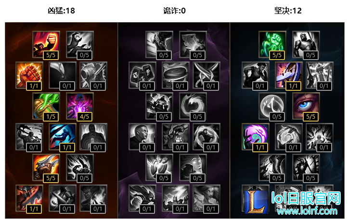This screenshot has height=221, width=348.
Task: Select the fiery blade mastery 5/5
Action: (x=46, y=168)
